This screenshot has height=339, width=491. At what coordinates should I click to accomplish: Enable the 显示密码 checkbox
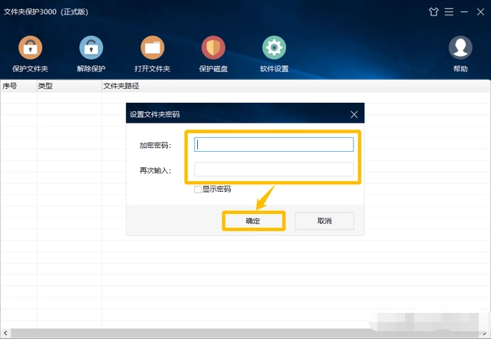click(198, 189)
